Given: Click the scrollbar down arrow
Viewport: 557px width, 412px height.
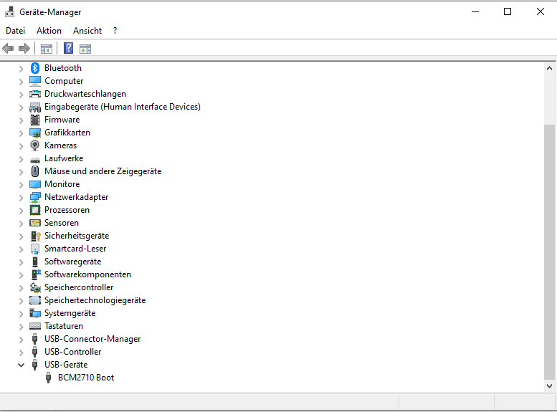Looking at the screenshot, I should pos(549,385).
